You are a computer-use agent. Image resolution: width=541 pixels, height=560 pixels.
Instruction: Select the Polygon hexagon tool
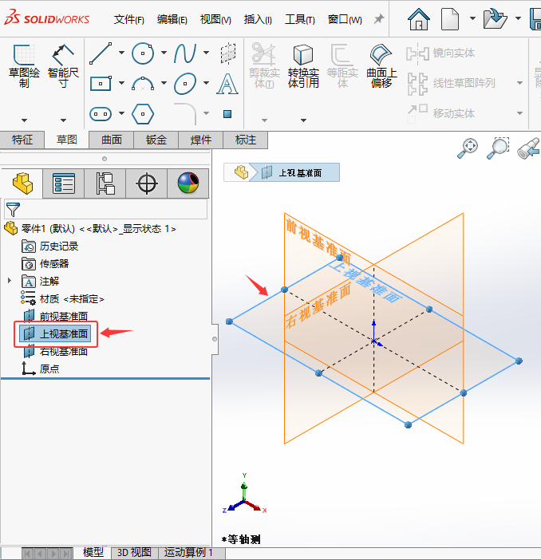[143, 114]
